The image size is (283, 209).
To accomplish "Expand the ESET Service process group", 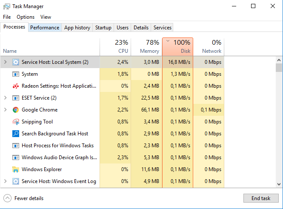I will pos(6,98).
